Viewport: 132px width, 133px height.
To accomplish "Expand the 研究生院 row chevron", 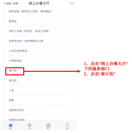I will [x=69, y=11].
